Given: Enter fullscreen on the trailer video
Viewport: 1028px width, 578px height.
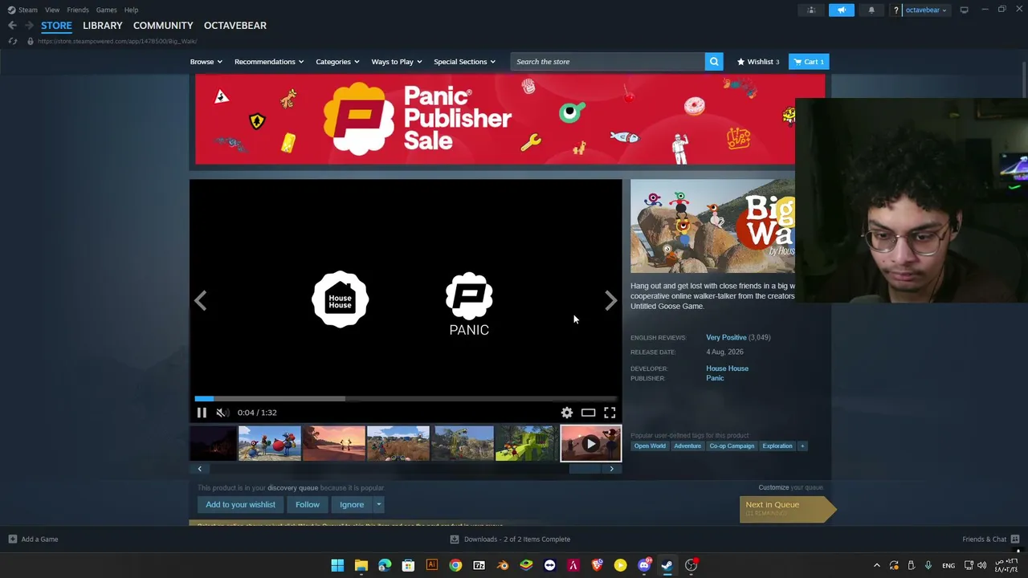Looking at the screenshot, I should [610, 413].
